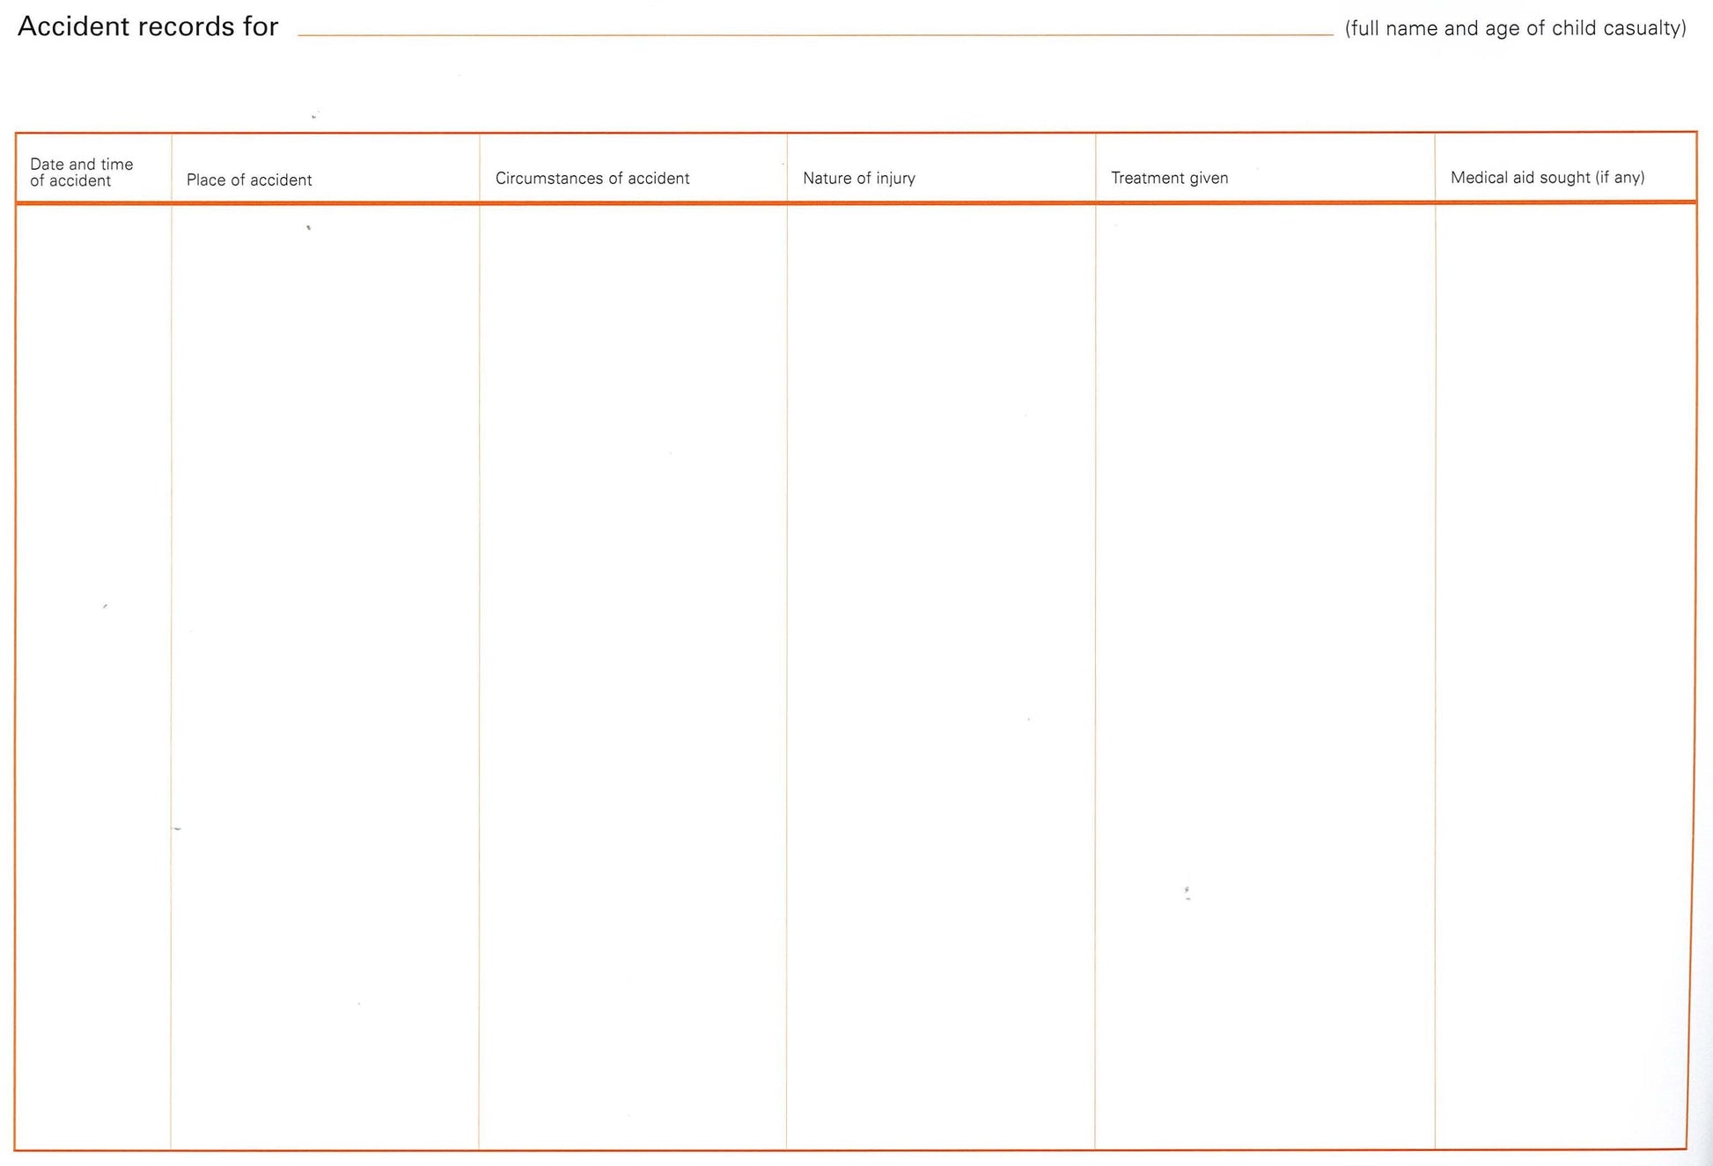
Task: Select the 'Circumstances of accident' column header
Action: pyautogui.click(x=592, y=179)
